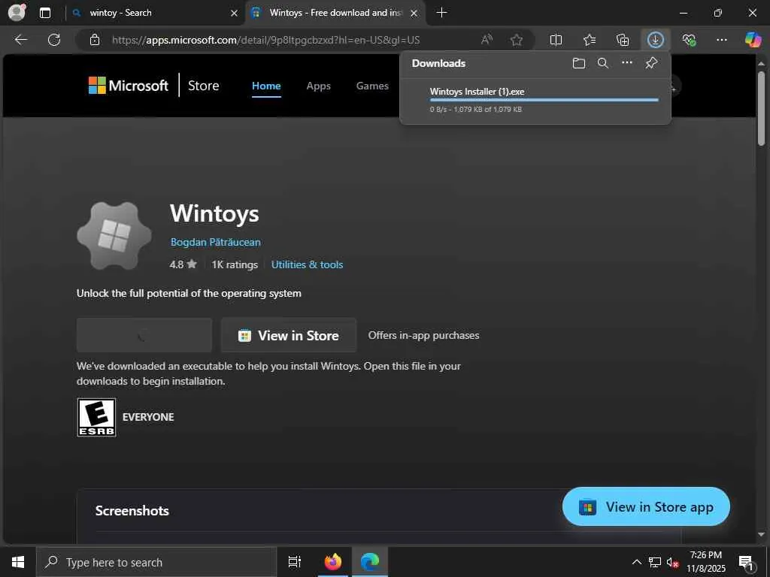The image size is (770, 577).
Task: Open the Utilities & tools category
Action: (x=307, y=264)
